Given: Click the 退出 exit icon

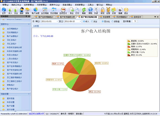Looking at the screenshot, I should (x=126, y=11).
